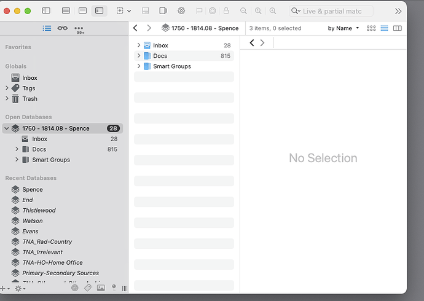
Task: Click the flag toolbar icon
Action: (x=199, y=11)
